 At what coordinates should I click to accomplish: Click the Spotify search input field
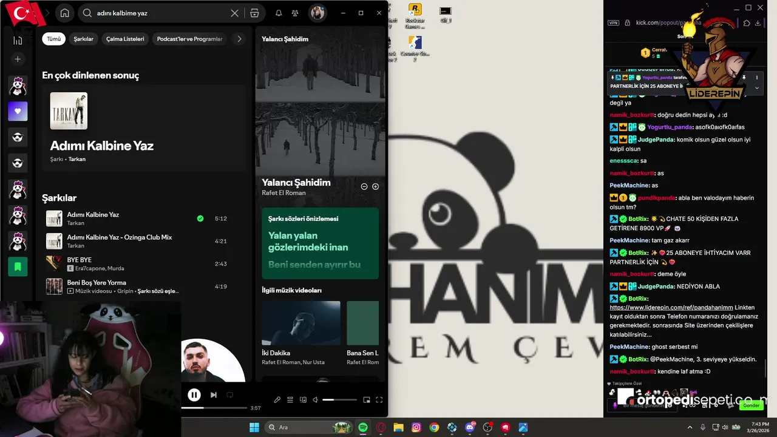point(161,13)
